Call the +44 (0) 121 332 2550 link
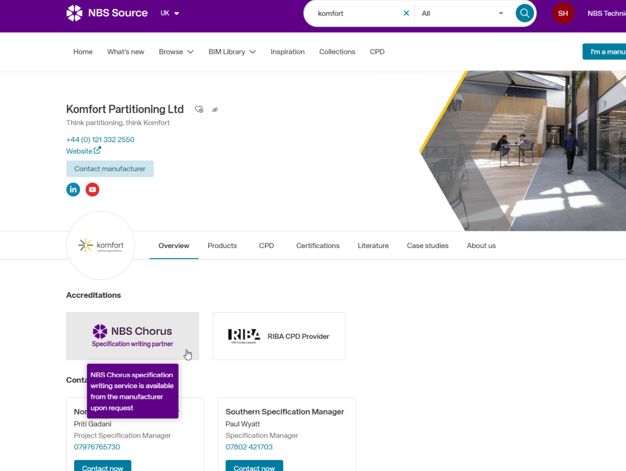 click(100, 139)
